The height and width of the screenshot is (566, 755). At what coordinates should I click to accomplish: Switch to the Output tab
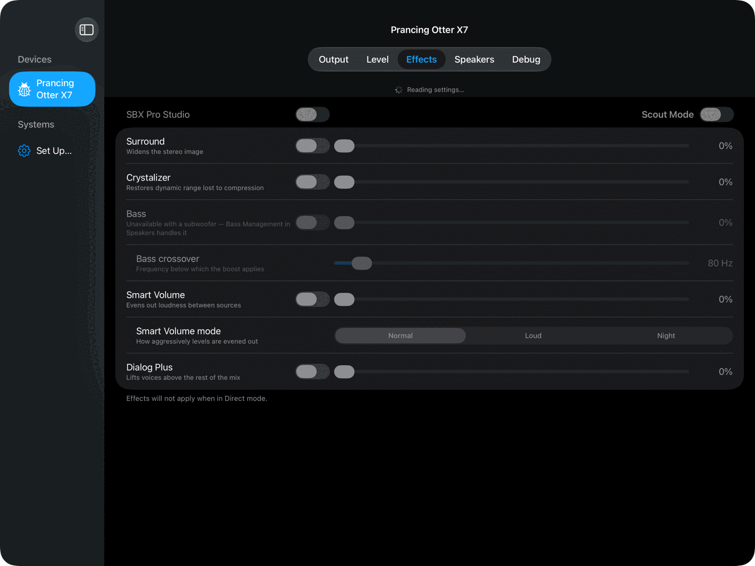pyautogui.click(x=334, y=59)
